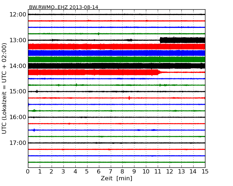The image size is (233, 186).
Task: Click x-axis tick label 10
Action: [146, 172]
